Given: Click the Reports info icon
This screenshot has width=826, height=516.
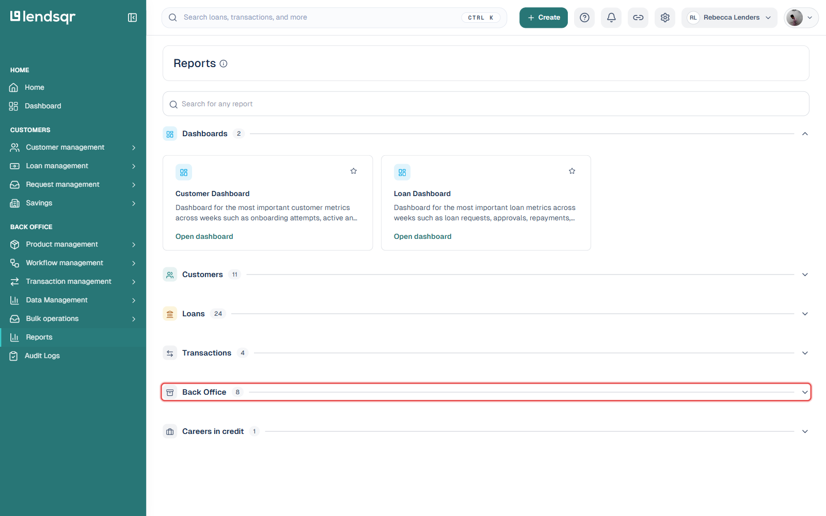Looking at the screenshot, I should click(x=224, y=63).
